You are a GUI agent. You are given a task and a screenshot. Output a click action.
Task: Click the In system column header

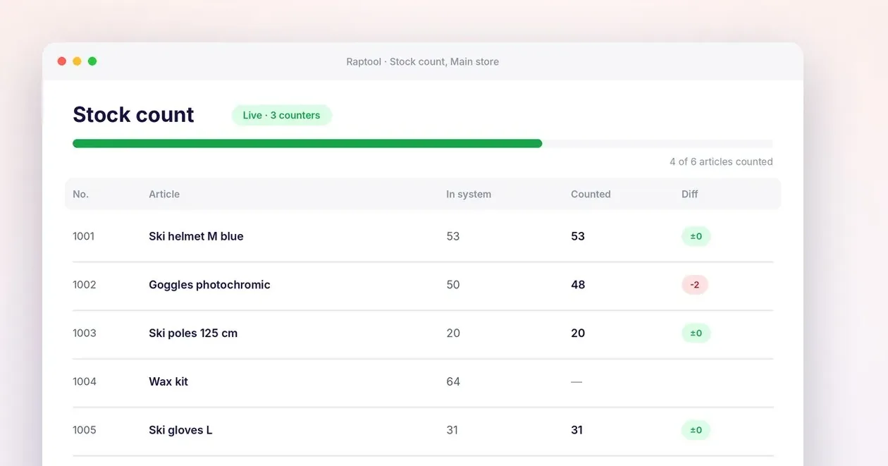pyautogui.click(x=469, y=194)
